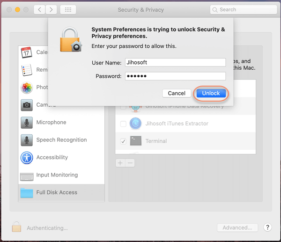This screenshot has width=281, height=242.
Task: Select the Camera icon in sidebar
Action: coord(27,105)
